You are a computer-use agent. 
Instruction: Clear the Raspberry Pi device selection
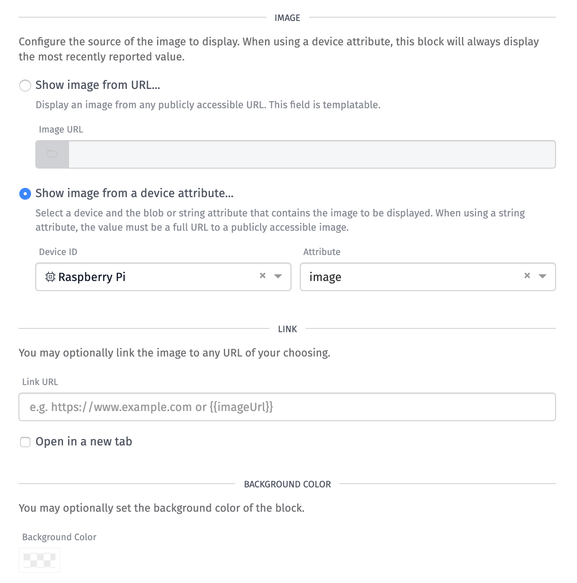pyautogui.click(x=263, y=276)
